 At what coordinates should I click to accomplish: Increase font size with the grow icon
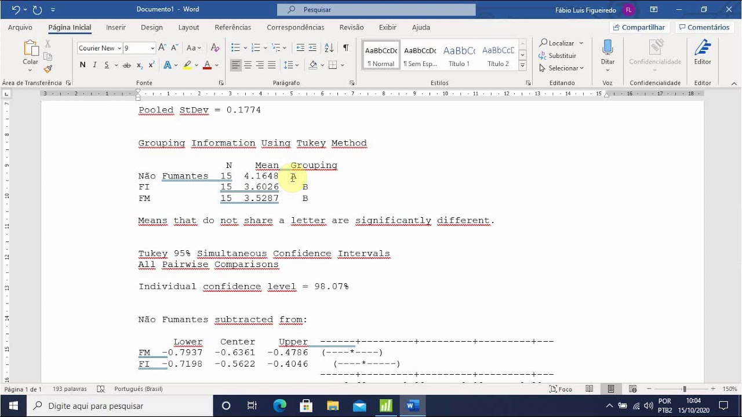tap(162, 48)
